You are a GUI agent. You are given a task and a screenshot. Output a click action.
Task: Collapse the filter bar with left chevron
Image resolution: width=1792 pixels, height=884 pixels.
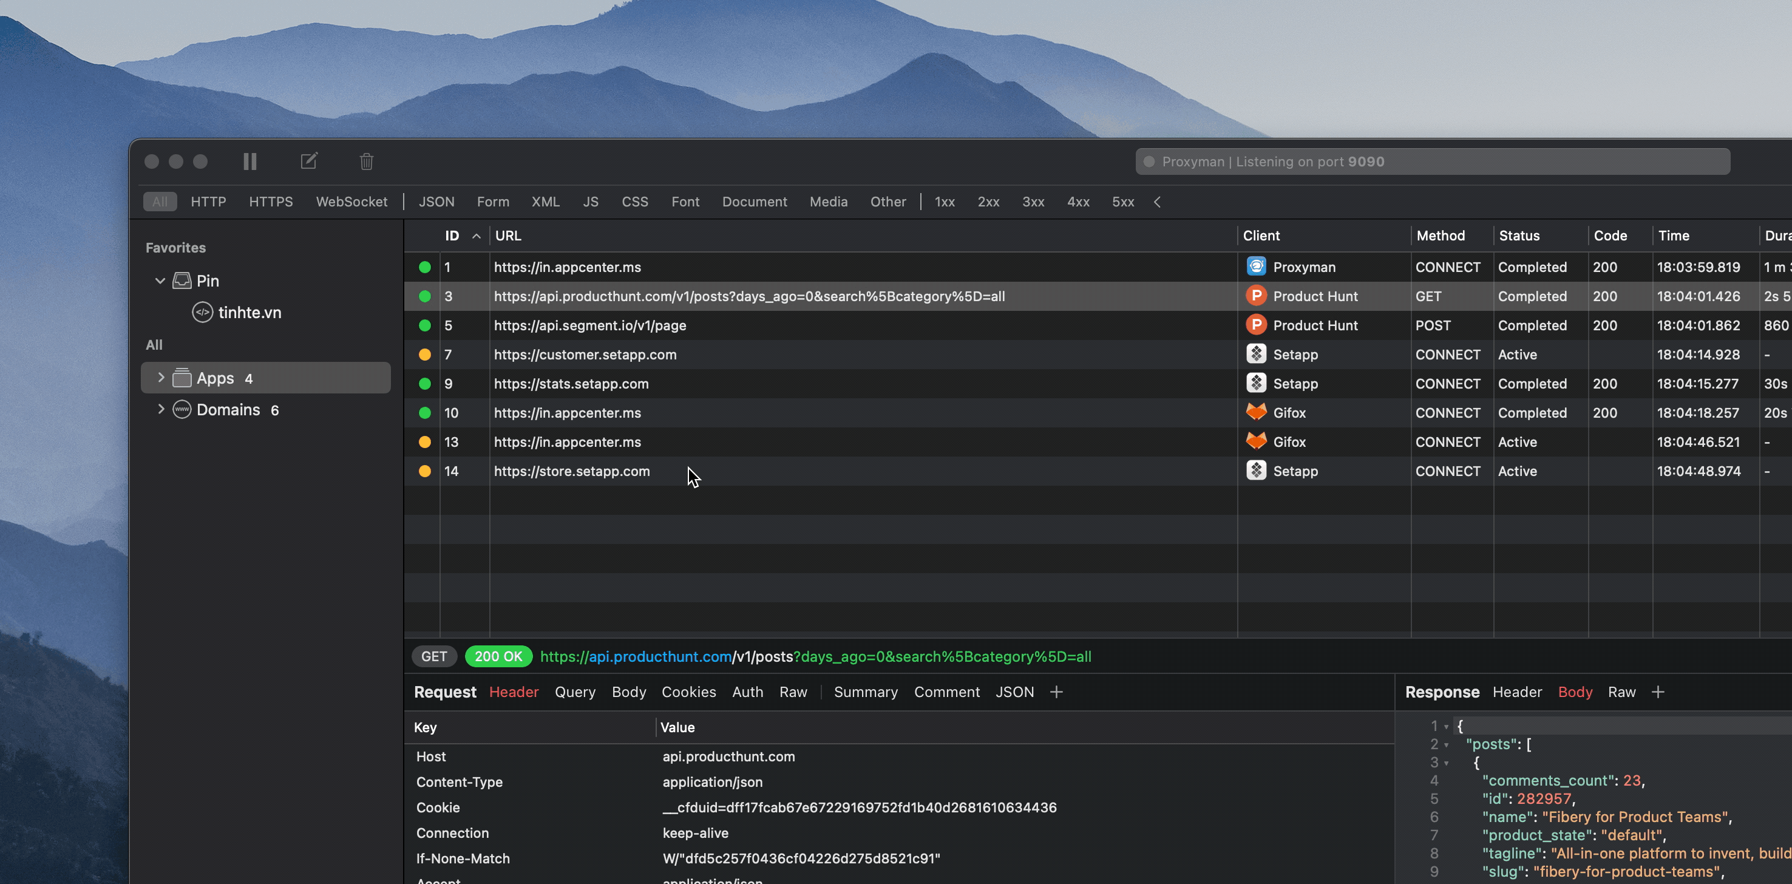pos(1157,202)
